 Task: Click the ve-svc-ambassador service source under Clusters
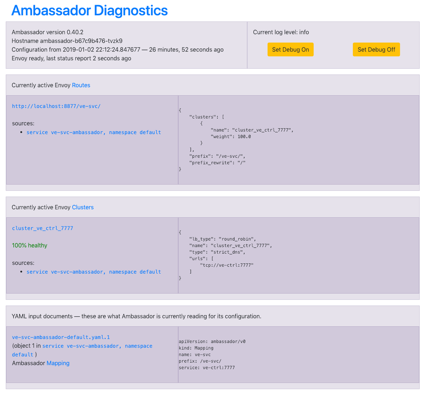point(94,271)
